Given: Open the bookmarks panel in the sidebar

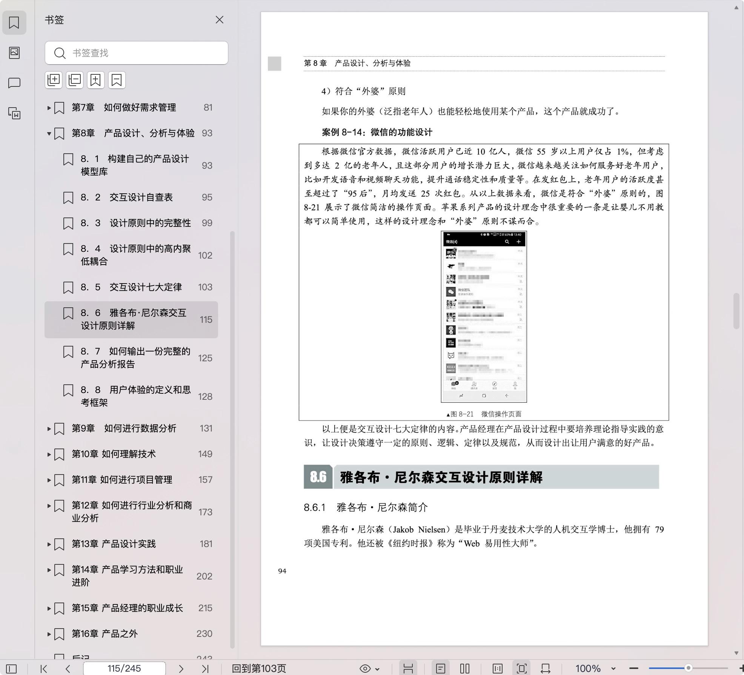Looking at the screenshot, I should click(x=14, y=23).
